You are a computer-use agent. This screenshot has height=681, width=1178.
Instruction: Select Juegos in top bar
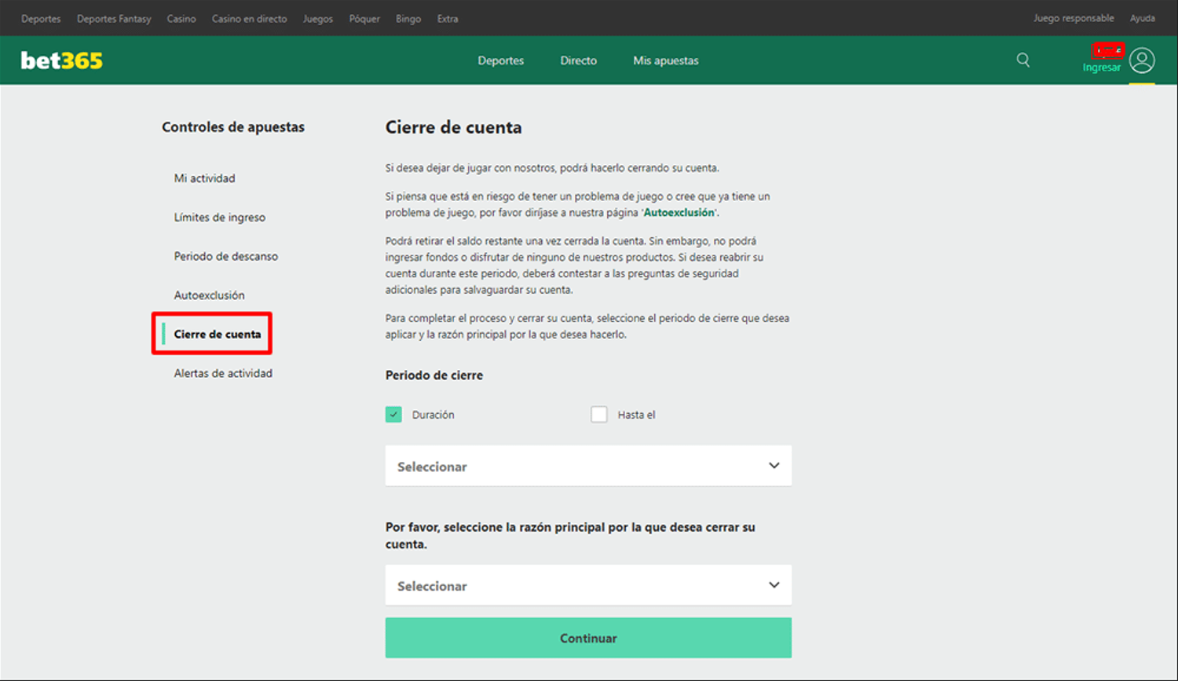coord(318,19)
